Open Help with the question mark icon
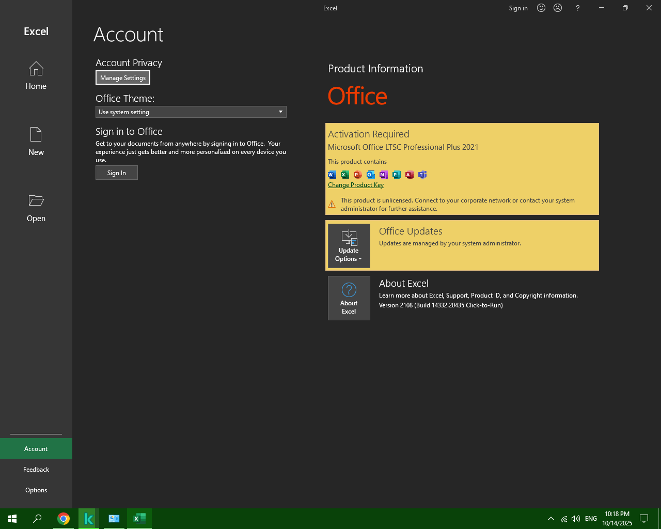The height and width of the screenshot is (529, 661). point(578,8)
